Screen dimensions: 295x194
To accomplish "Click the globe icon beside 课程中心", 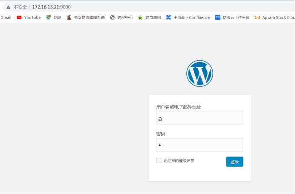I will (112, 17).
